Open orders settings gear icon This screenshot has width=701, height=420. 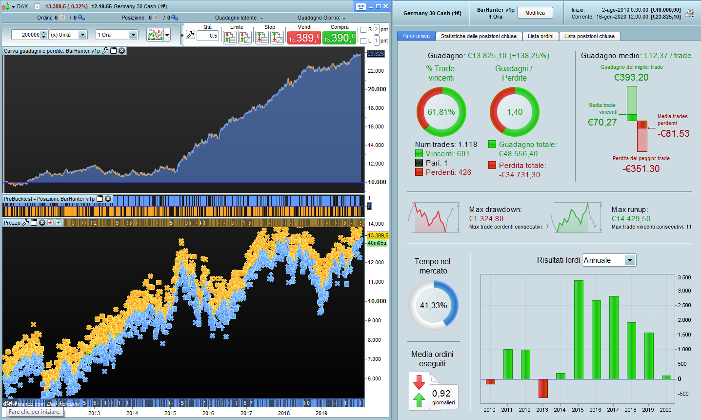pyautogui.click(x=81, y=18)
